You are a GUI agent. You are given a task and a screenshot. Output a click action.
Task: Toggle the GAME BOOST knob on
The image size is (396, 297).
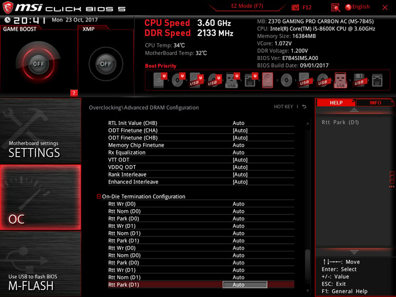click(x=38, y=64)
